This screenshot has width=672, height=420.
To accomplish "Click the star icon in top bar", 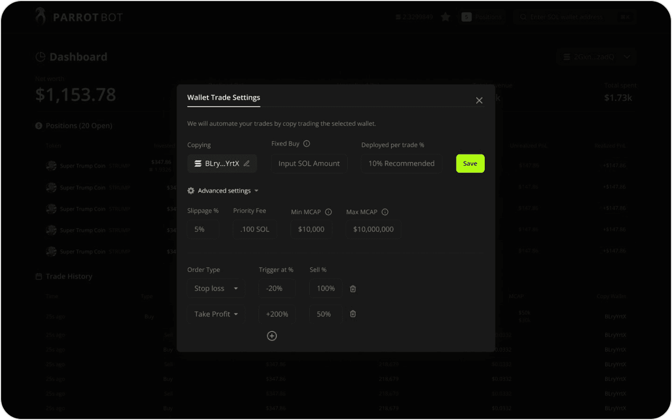I will click(446, 17).
